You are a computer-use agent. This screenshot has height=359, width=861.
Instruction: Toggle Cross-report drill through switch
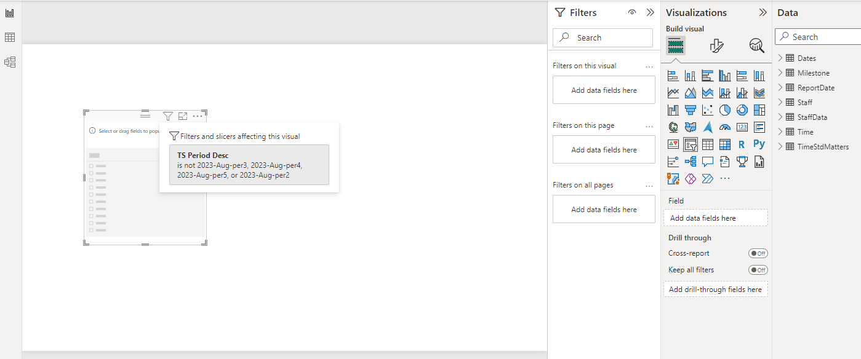coord(758,253)
